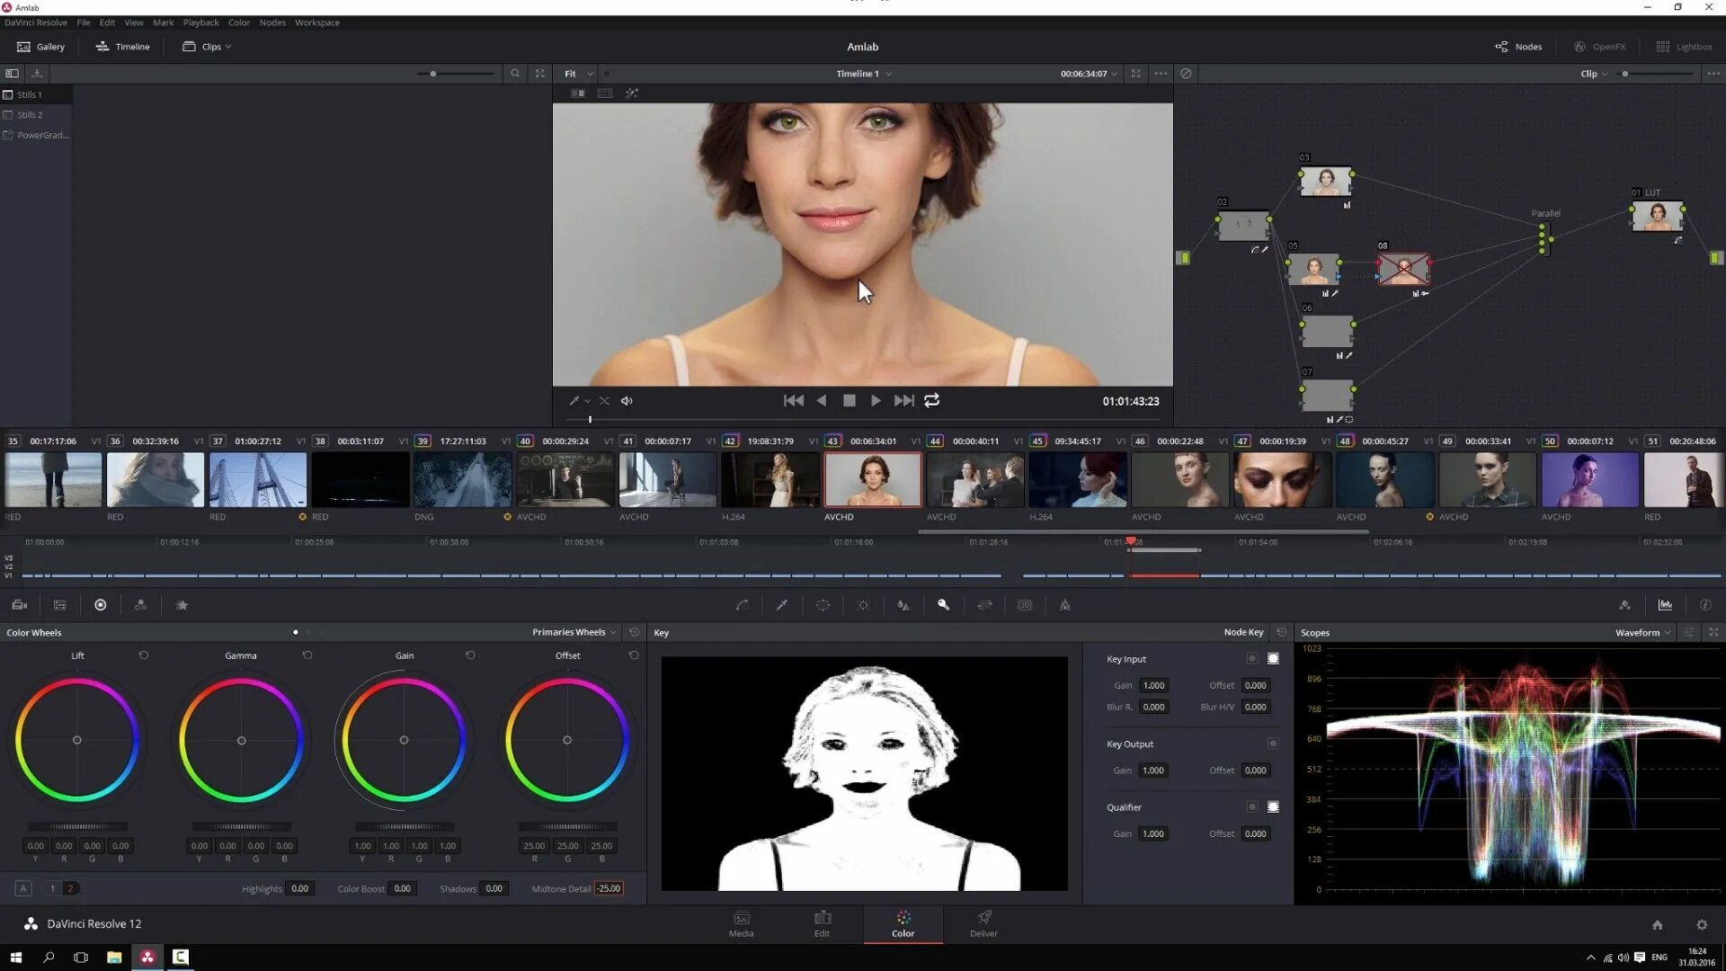Open the Gallery panel
Screen dimensions: 1726x971
[40, 46]
